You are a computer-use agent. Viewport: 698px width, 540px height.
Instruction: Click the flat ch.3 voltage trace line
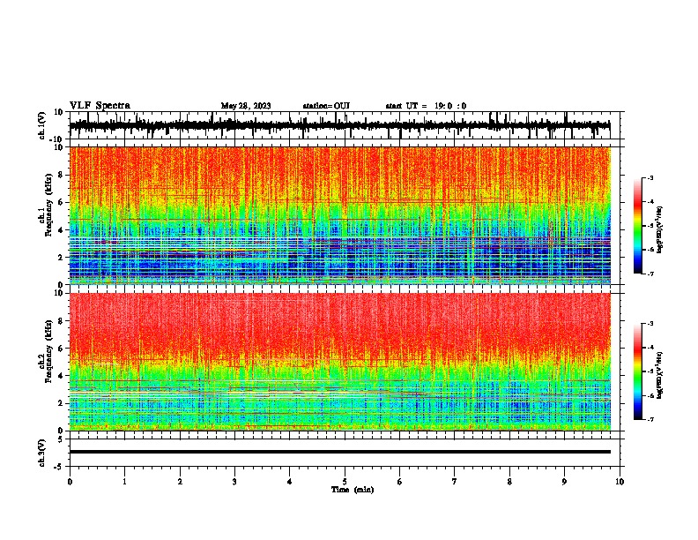pyautogui.click(x=340, y=452)
